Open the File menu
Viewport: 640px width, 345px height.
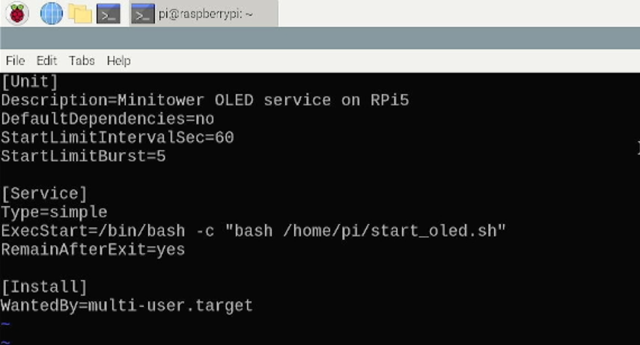15,60
